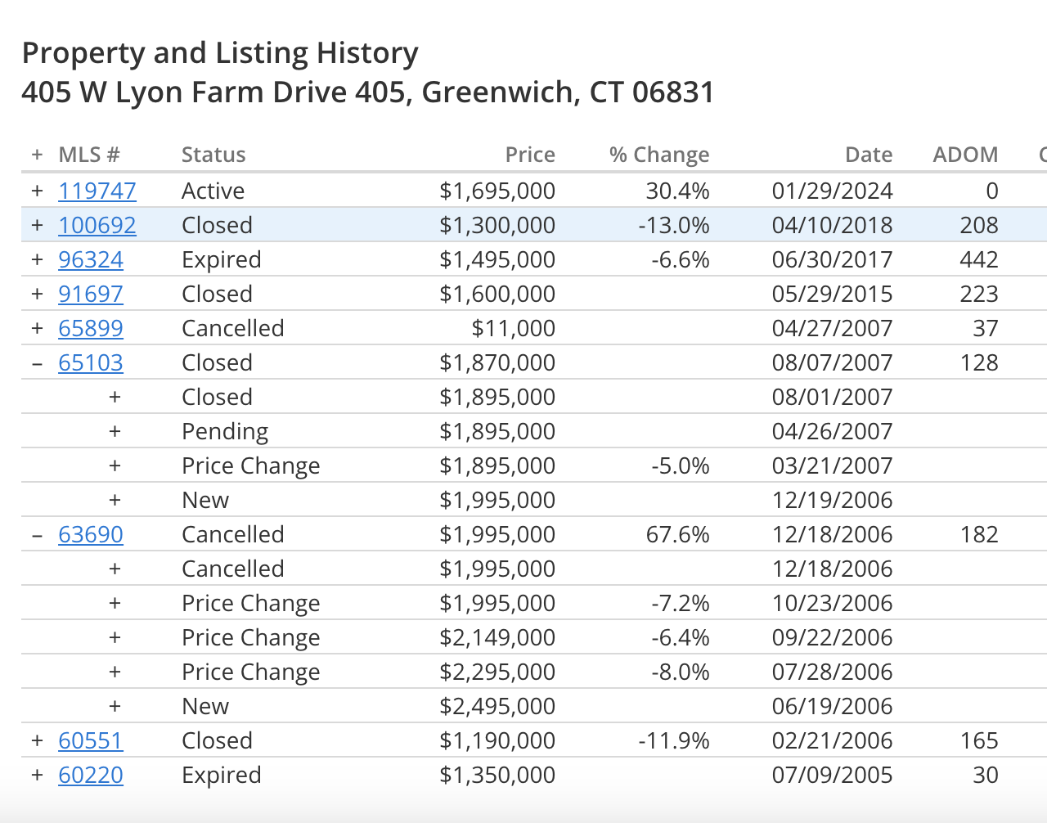This screenshot has width=1047, height=823.
Task: Expand the row for MLS 65899
Action: (37, 328)
